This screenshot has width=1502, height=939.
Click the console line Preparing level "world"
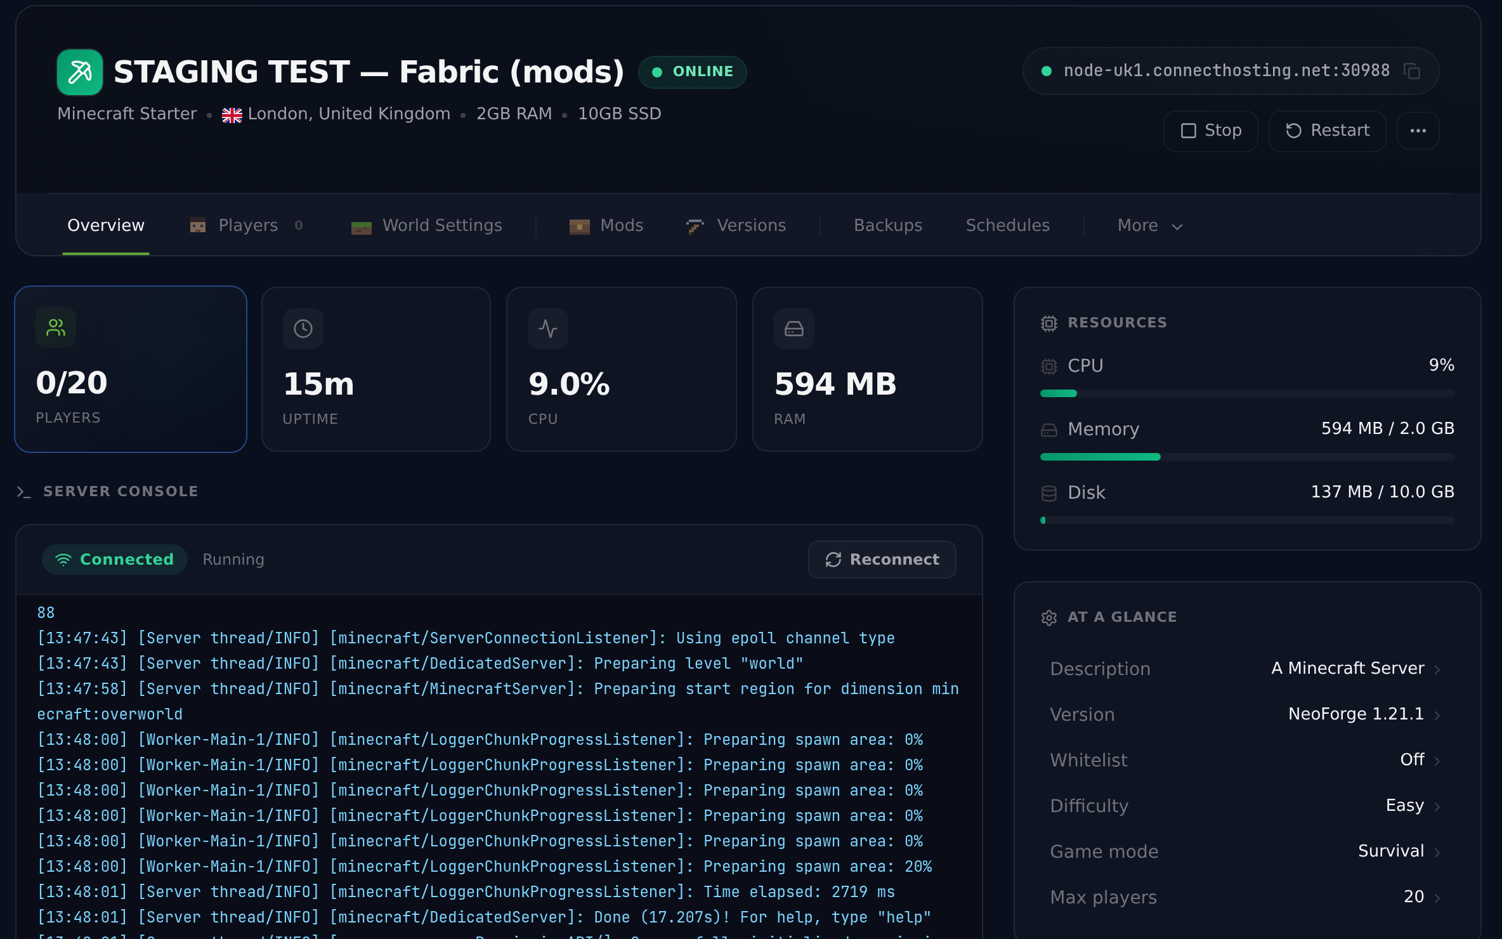420,664
